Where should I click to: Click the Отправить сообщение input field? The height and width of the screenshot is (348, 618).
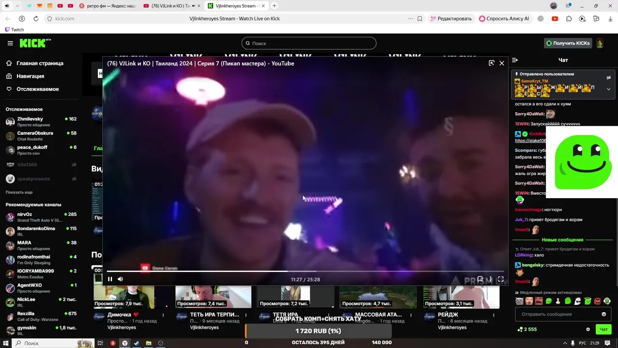point(558,314)
